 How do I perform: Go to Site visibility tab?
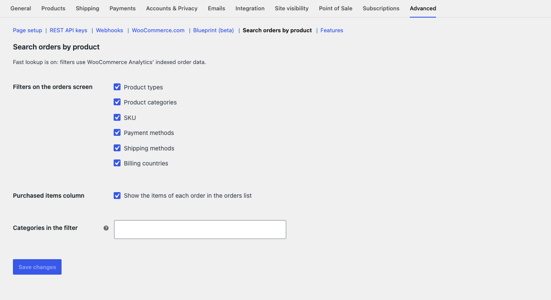click(292, 9)
